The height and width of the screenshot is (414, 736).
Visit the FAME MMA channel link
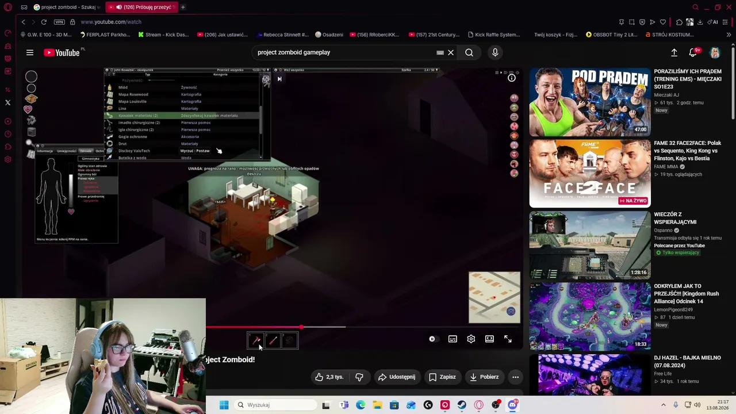(666, 167)
